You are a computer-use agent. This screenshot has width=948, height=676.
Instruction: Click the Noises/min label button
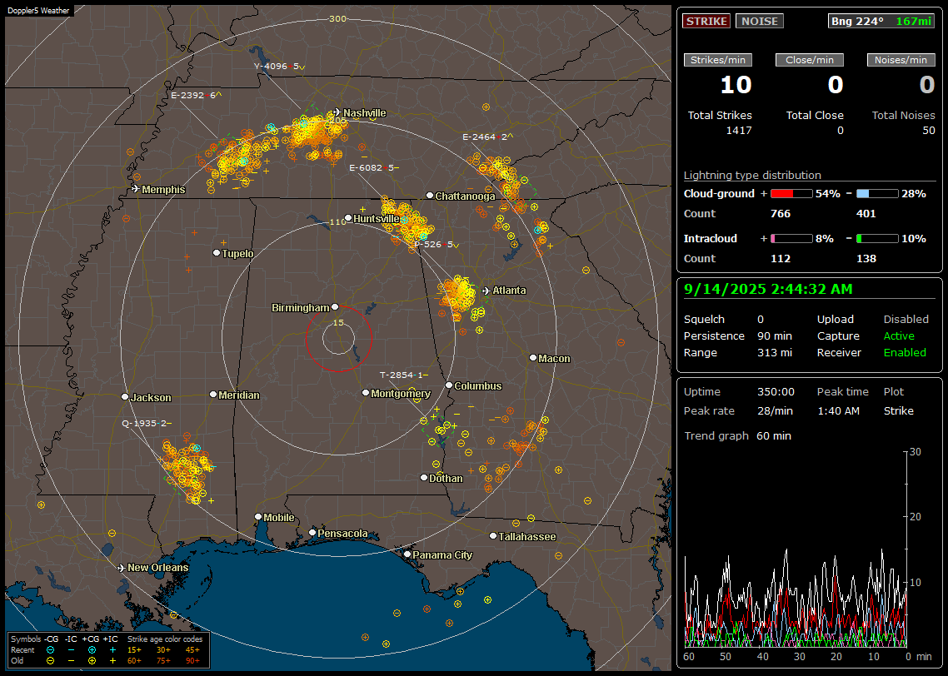click(901, 60)
